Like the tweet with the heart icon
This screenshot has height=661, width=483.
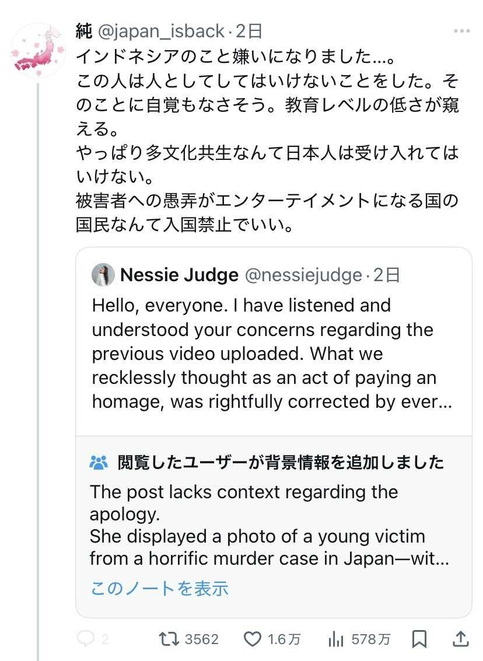[x=252, y=639]
